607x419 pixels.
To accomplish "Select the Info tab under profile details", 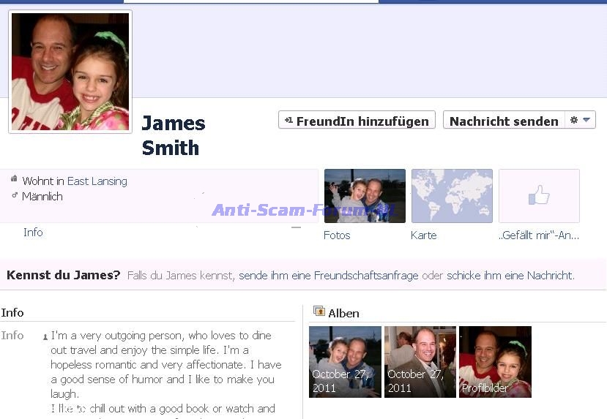I will (x=33, y=233).
